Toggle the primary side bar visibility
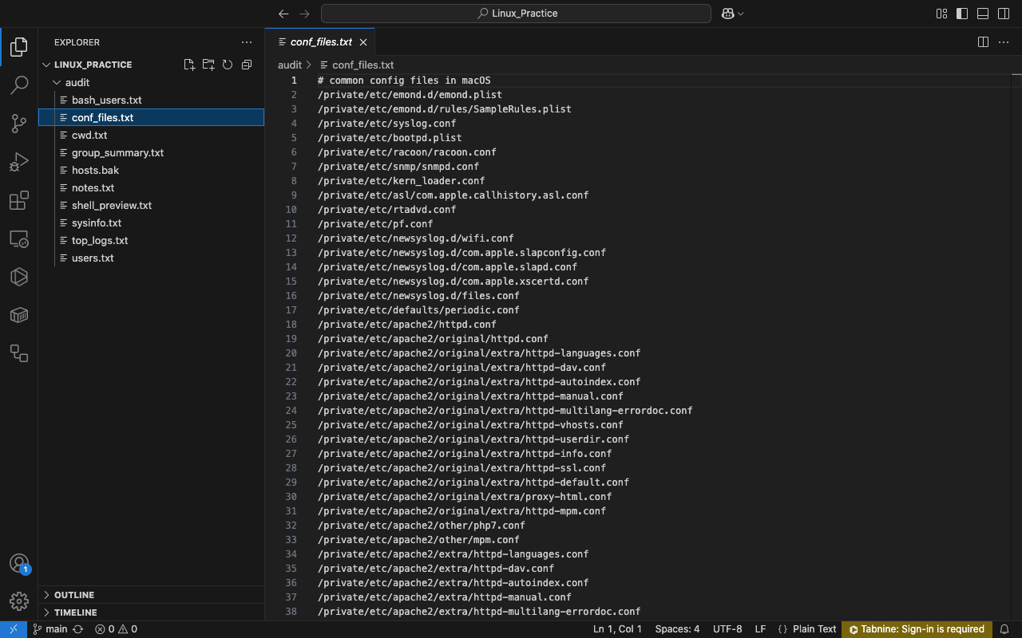The height and width of the screenshot is (638, 1022). tap(962, 14)
